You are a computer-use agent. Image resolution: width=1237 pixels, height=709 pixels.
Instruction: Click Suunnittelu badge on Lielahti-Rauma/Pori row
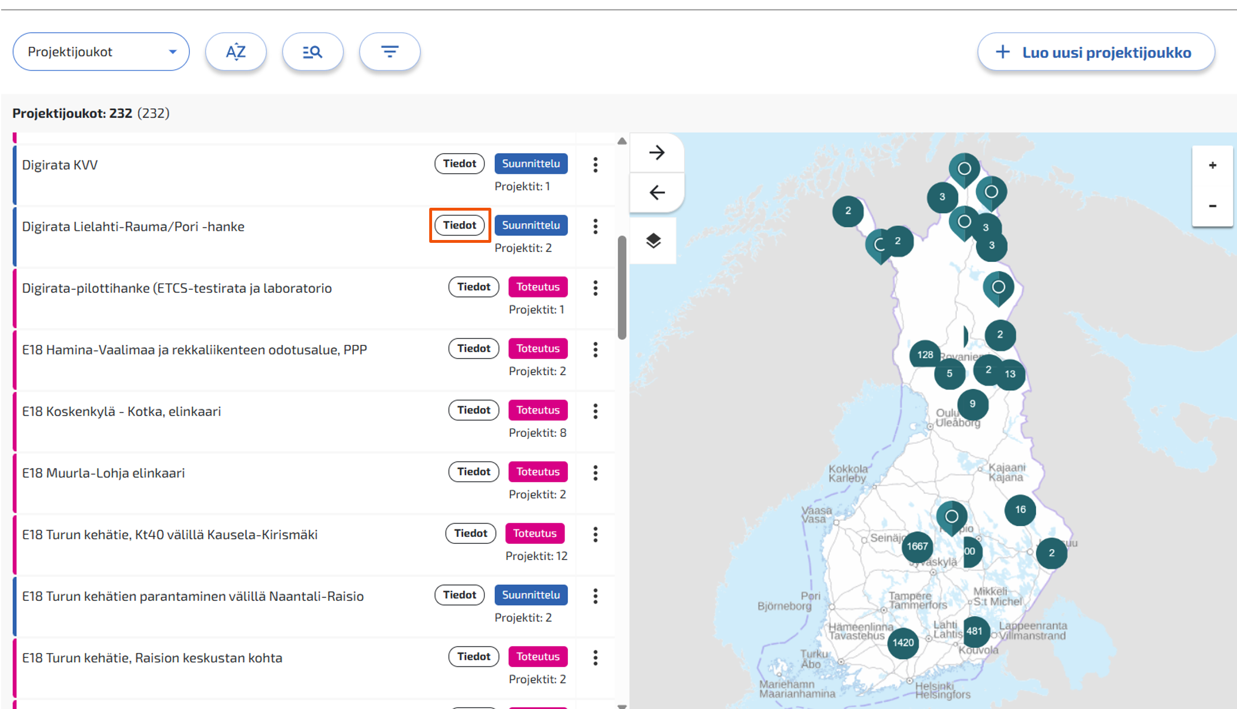point(531,225)
